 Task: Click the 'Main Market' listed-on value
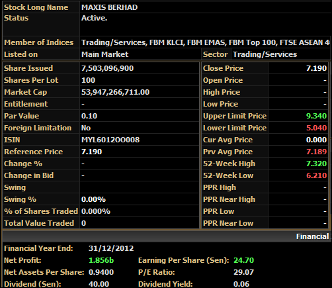[104, 54]
